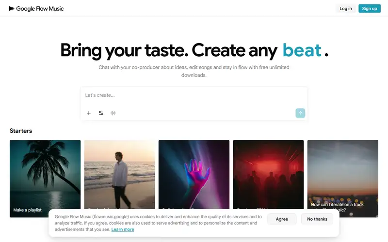This screenshot has width=388, height=242.
Task: Click the Sign up button
Action: [370, 8]
